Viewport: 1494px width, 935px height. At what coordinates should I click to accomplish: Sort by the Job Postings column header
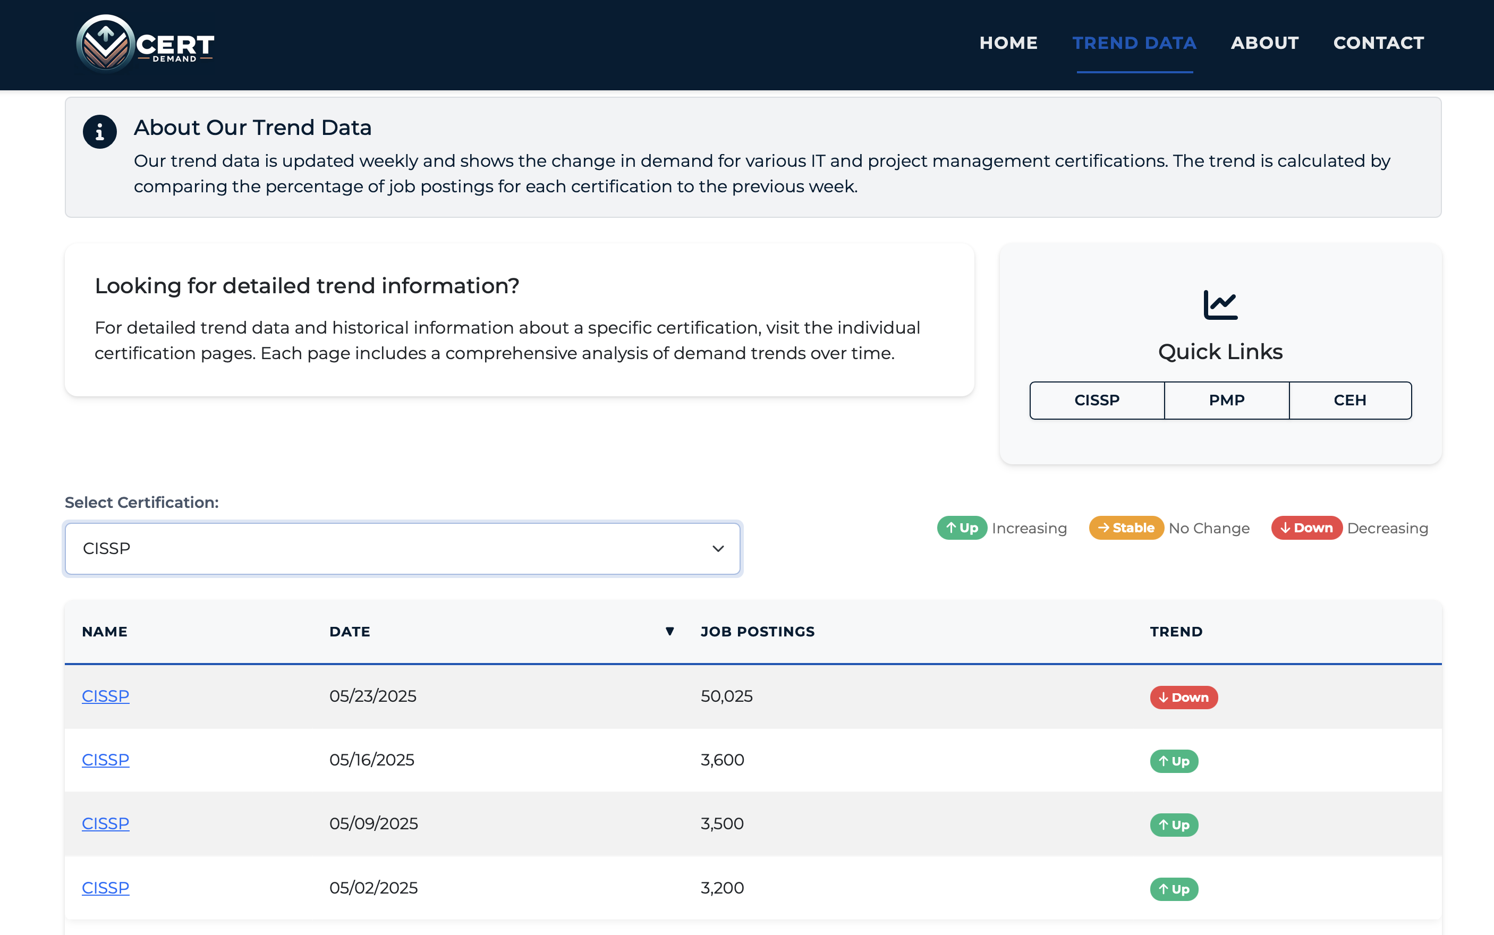758,631
